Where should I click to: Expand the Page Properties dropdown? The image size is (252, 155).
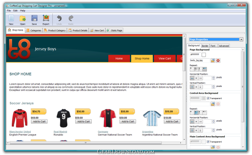pos(241,39)
